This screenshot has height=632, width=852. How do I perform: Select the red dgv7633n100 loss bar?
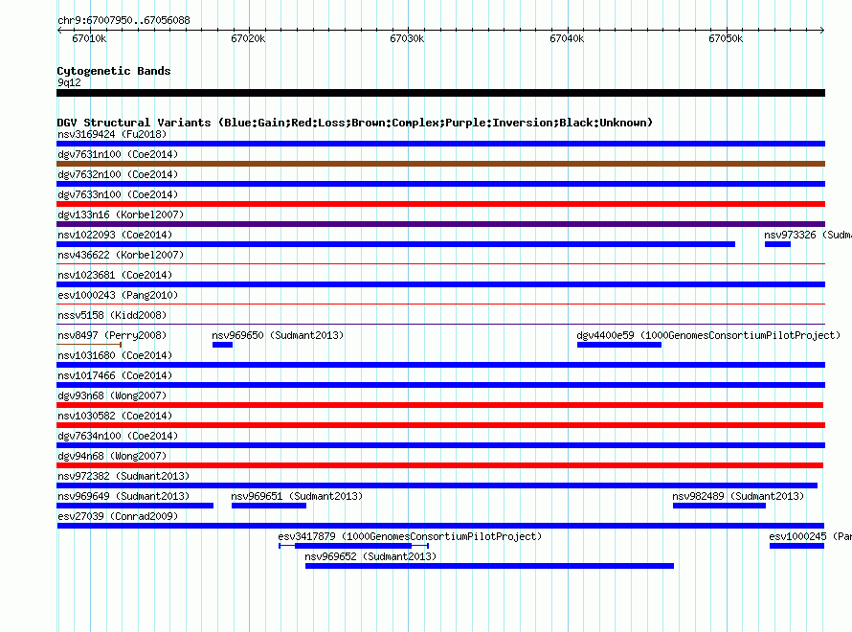(440, 204)
